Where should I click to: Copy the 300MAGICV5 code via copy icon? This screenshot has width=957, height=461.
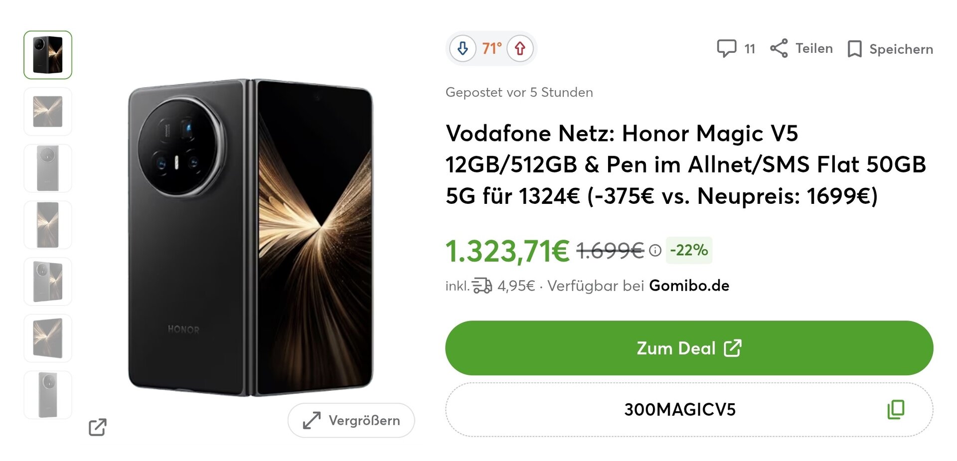896,409
